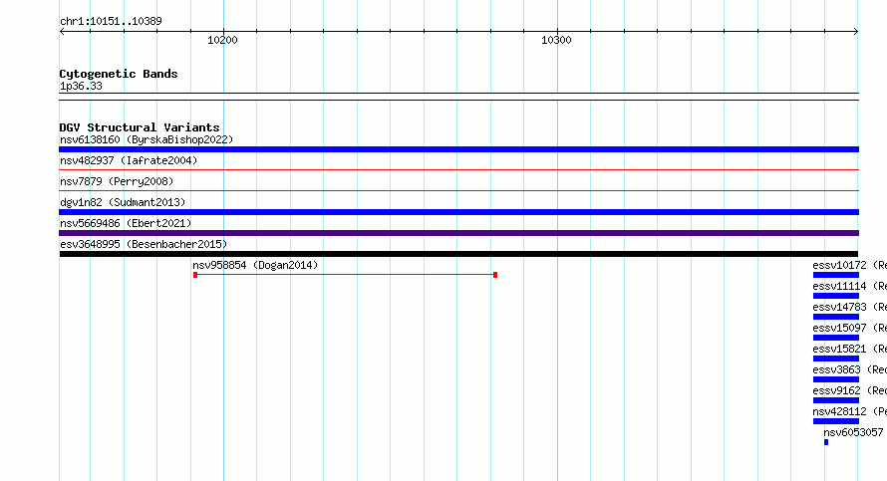Click the DGV Structural Variants track heading

pos(140,127)
